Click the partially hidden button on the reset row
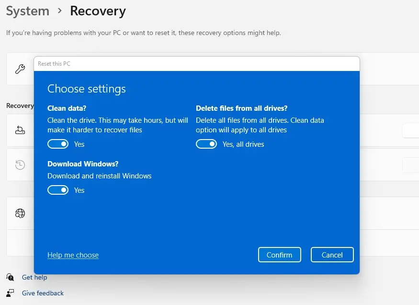This screenshot has height=305, width=419. pyautogui.click(x=411, y=130)
